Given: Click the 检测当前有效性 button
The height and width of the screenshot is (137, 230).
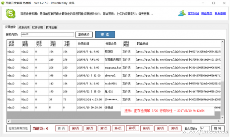Looking at the screenshot, I should coord(18,128).
